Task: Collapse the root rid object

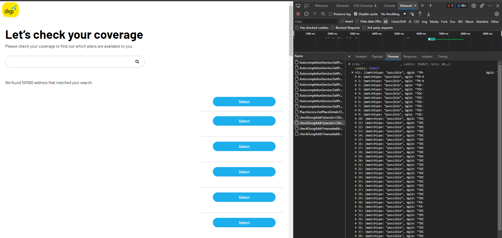Action: coord(349,64)
